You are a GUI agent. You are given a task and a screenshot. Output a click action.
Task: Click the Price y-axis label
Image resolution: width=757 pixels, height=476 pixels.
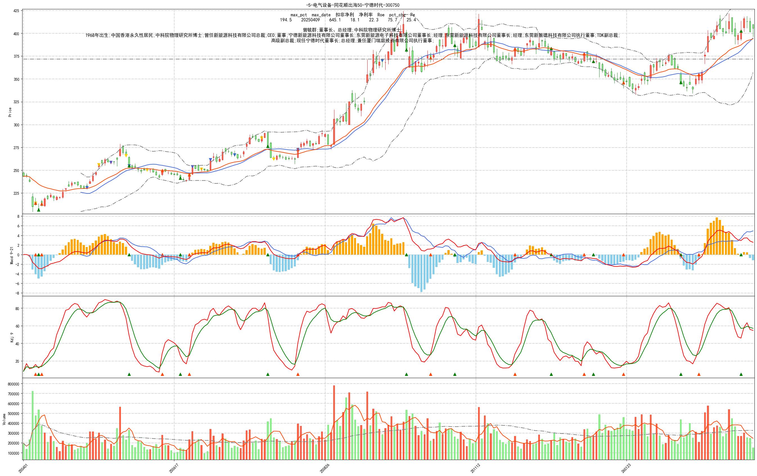[10, 112]
